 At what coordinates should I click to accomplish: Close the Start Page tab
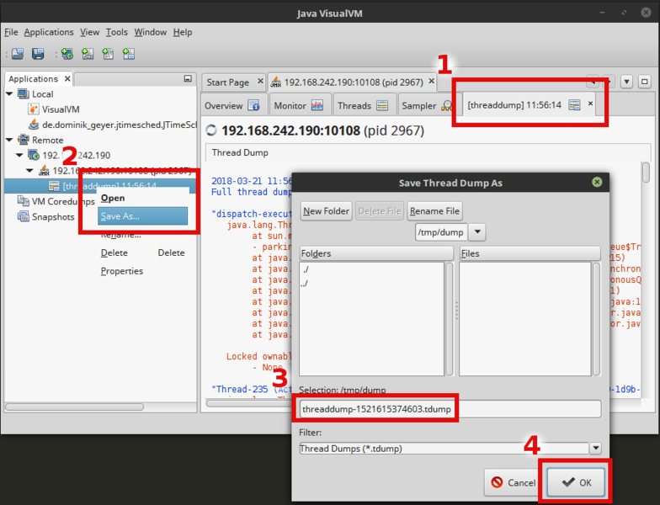pyautogui.click(x=258, y=82)
